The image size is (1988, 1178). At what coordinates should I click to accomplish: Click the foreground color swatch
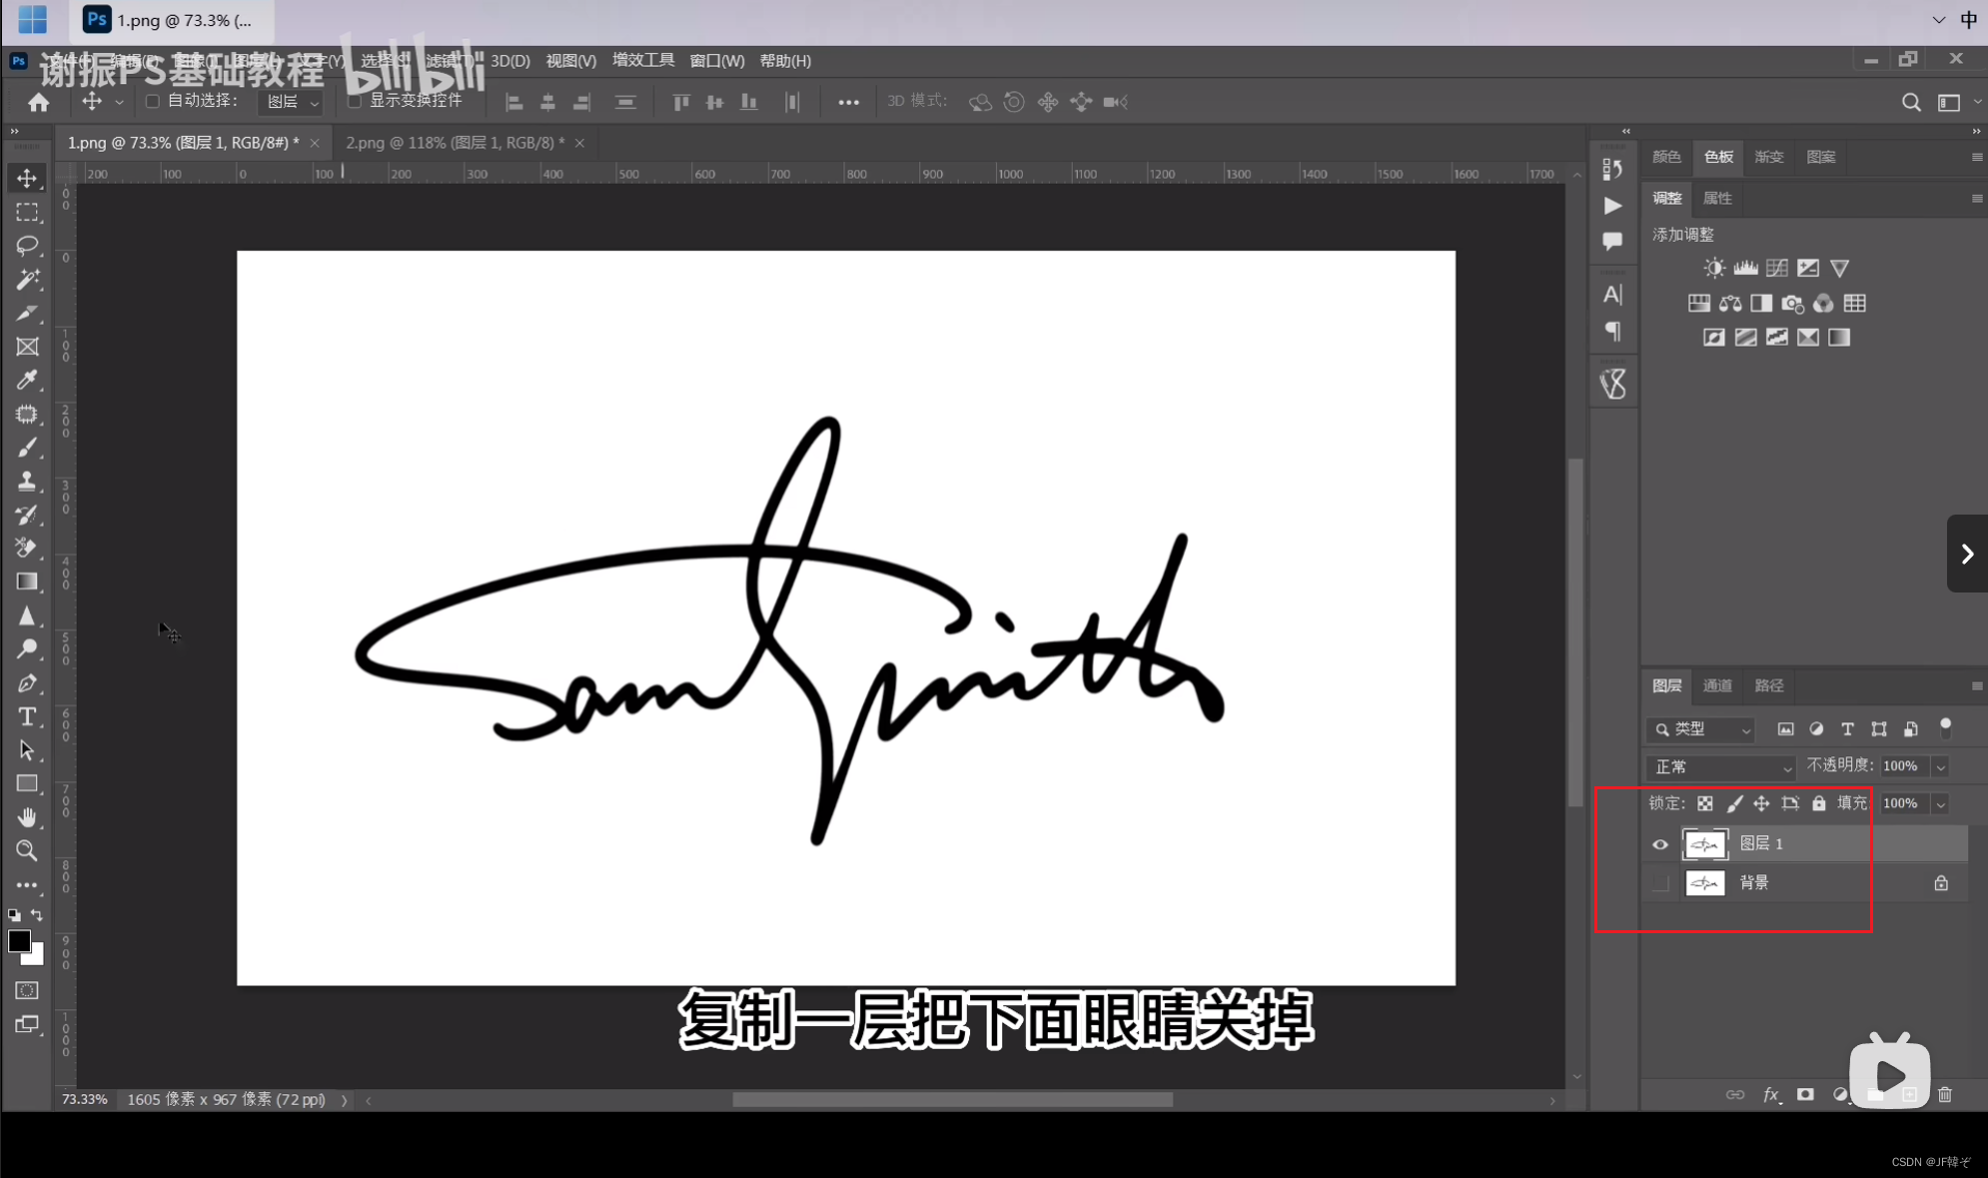click(19, 941)
